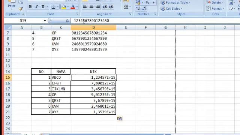Select EFGH cell in row 16

coord(61,83)
